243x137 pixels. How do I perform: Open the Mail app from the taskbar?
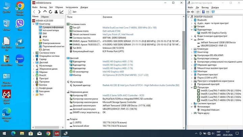(39, 133)
